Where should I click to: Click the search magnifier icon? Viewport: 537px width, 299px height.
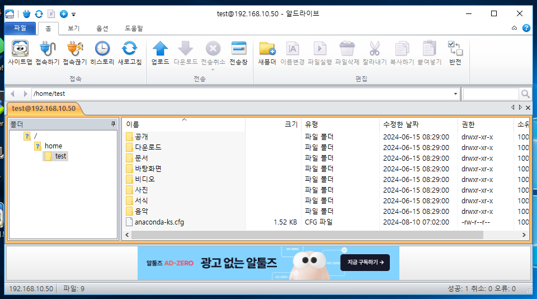pos(525,94)
